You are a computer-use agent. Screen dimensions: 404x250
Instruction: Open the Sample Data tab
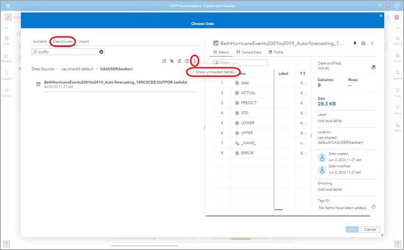pyautogui.click(x=249, y=52)
